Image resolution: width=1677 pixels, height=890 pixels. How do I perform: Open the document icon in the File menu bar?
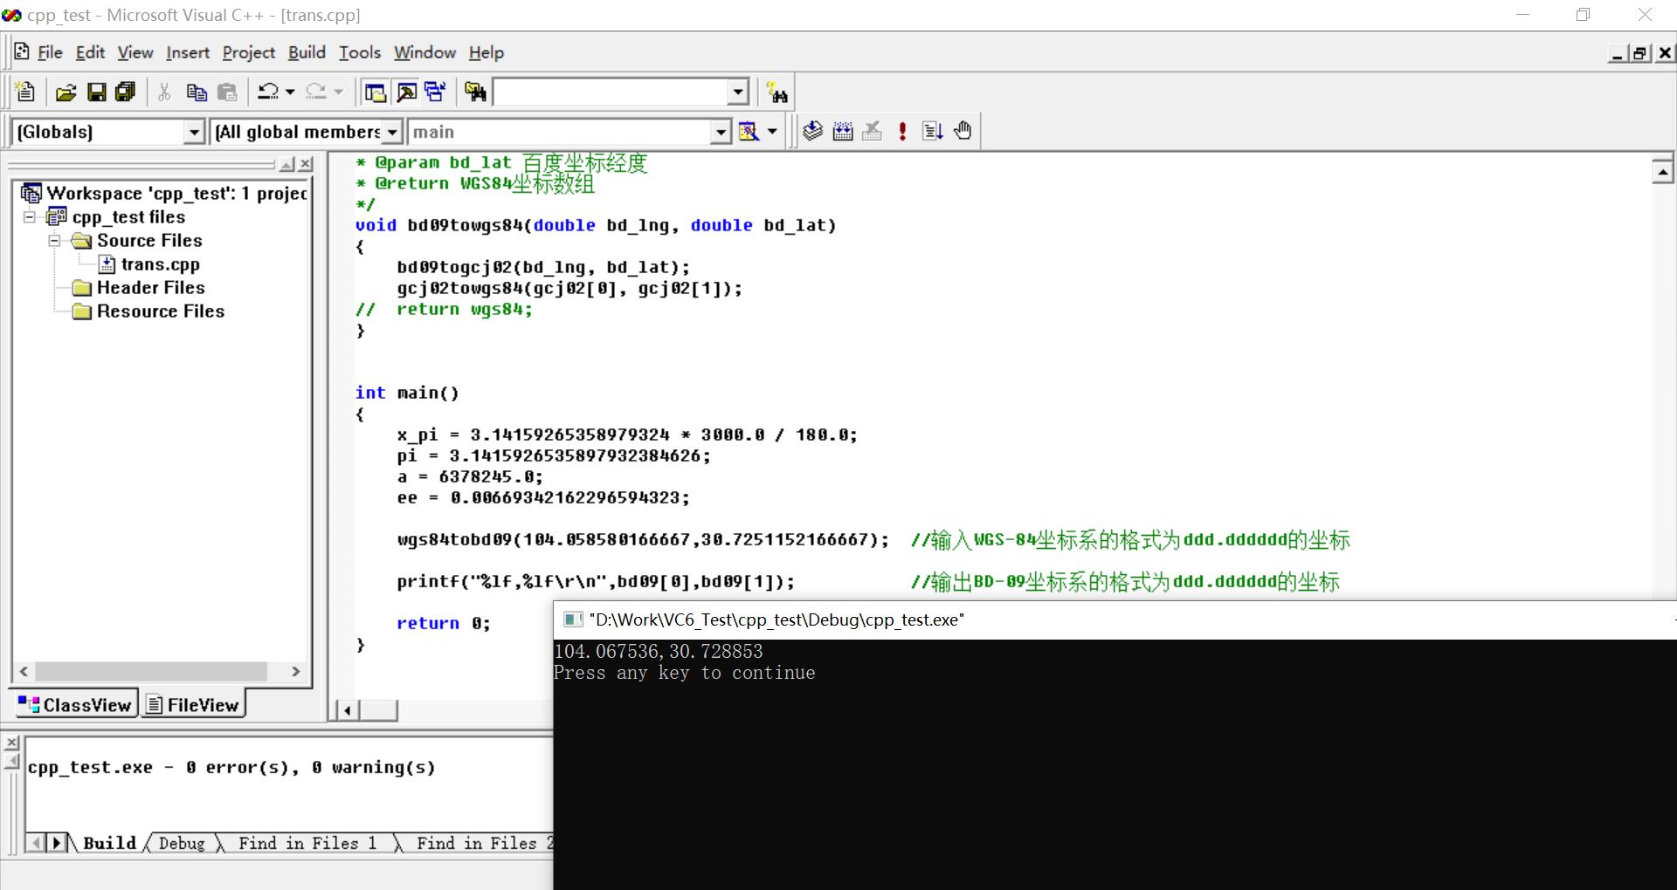pyautogui.click(x=22, y=51)
